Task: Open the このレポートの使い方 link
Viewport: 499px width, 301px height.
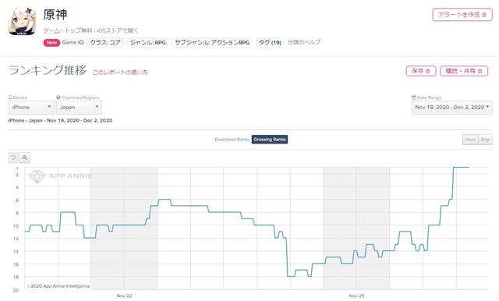Action: 120,73
